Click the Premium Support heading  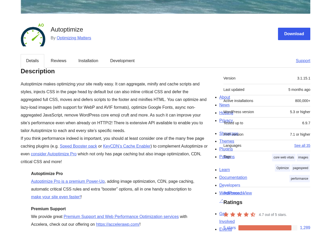(x=48, y=209)
